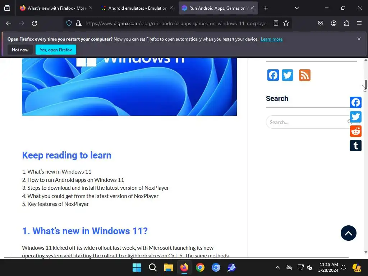Toggle reader view icon in address bar
Screen dimensions: 368x276
(x=276, y=23)
